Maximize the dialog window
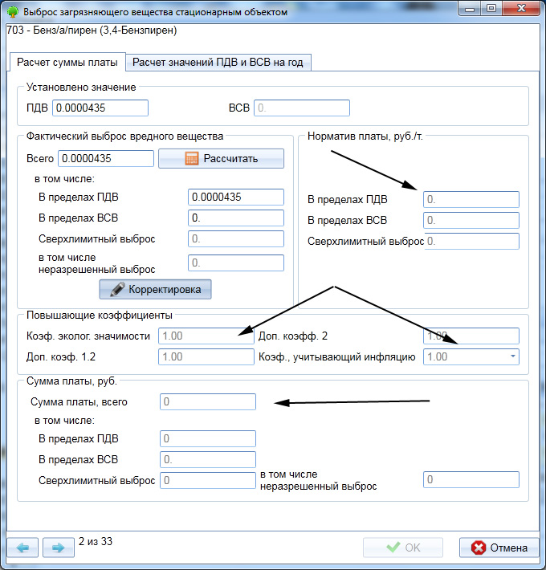Viewport: 546px width, 570px height. pyautogui.click(x=491, y=9)
